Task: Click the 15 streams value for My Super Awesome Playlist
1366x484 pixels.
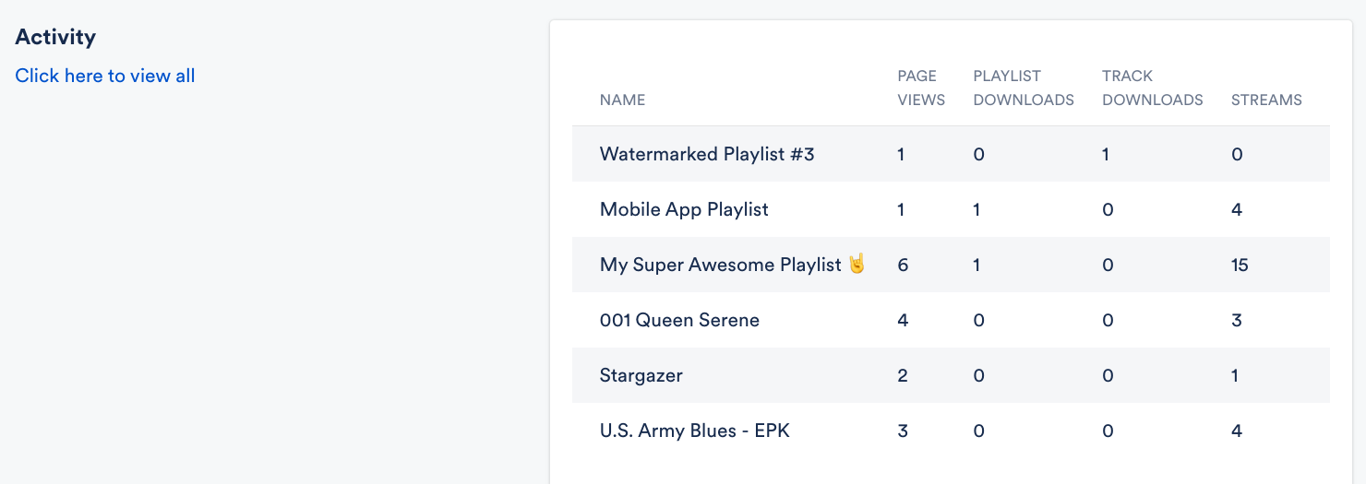Action: [1240, 265]
